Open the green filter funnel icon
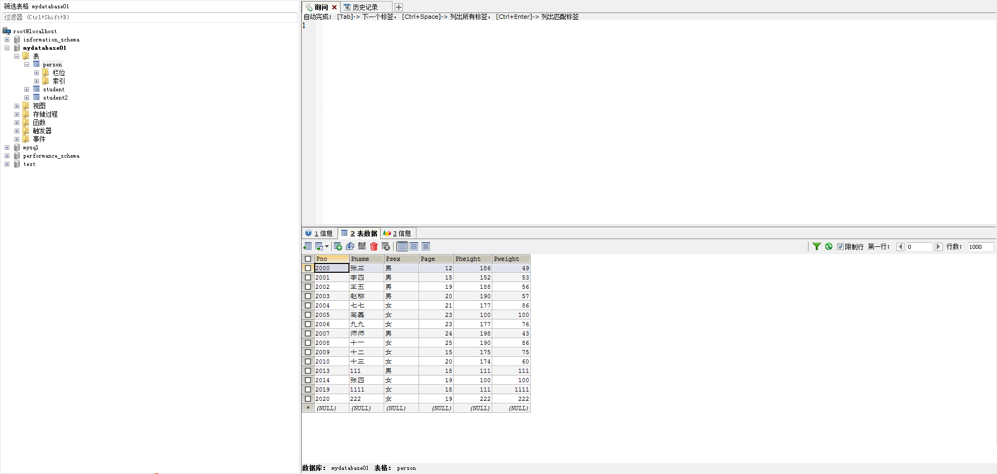Viewport: 997px width, 474px height. point(817,246)
